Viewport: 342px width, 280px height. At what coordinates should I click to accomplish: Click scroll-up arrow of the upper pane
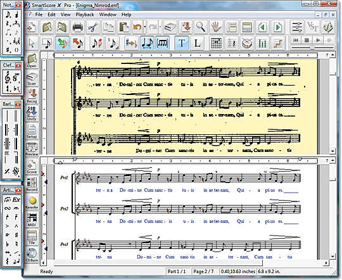[333, 54]
